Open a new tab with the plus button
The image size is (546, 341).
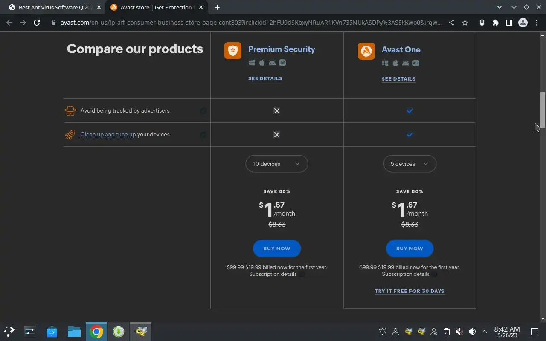coord(217,7)
